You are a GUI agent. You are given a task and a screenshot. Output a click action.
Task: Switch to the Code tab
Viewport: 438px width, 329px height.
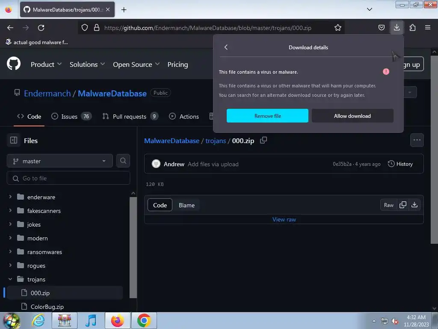coord(29,117)
